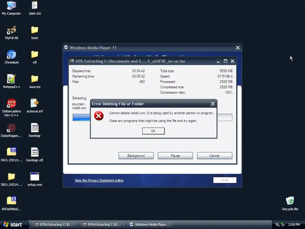Select the autorun.inf file icon

(35, 106)
